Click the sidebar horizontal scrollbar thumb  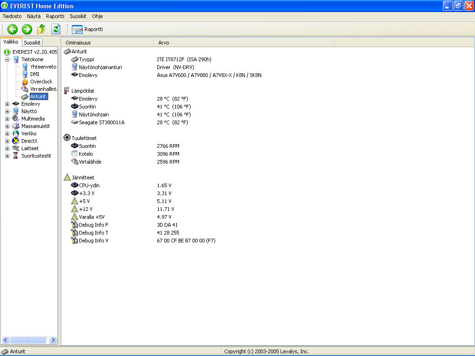[x=27, y=340]
